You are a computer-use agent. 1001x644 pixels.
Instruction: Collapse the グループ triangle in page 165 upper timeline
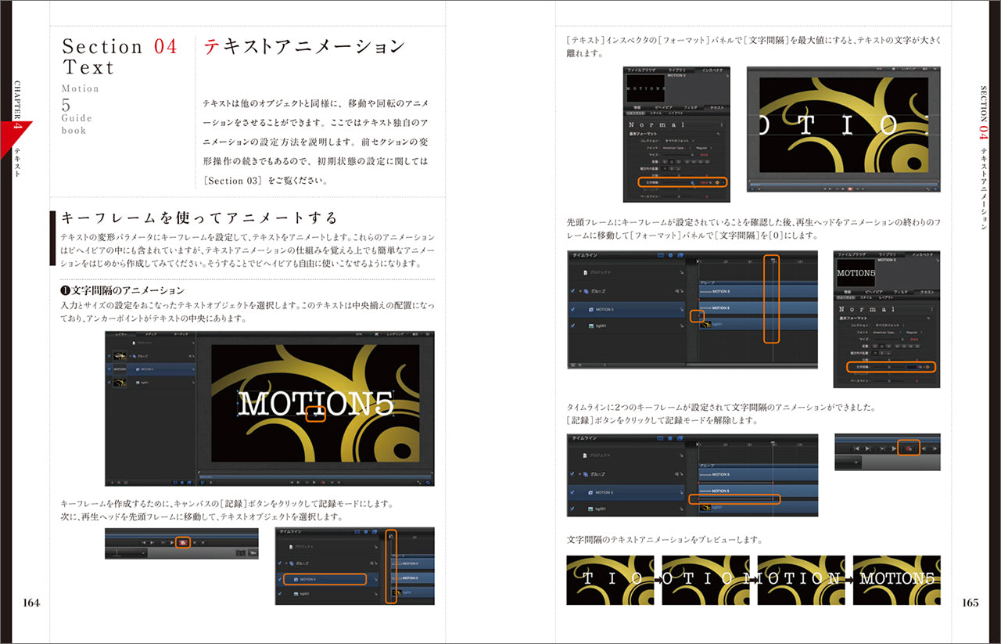[x=580, y=291]
